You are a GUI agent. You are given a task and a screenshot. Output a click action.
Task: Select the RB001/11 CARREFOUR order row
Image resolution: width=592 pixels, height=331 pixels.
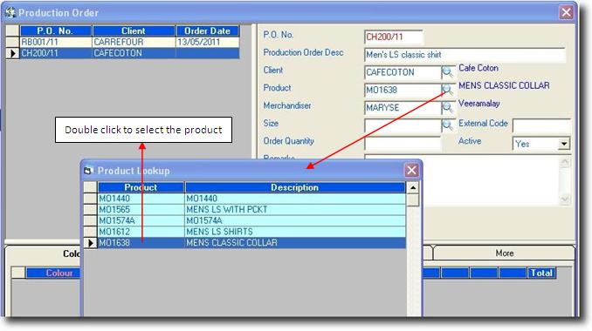click(129, 42)
